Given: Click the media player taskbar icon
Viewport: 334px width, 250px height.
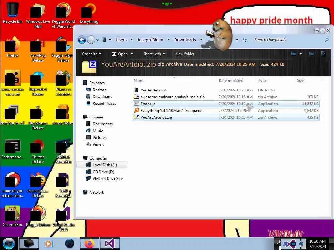Looking at the screenshot, I should [49, 243].
